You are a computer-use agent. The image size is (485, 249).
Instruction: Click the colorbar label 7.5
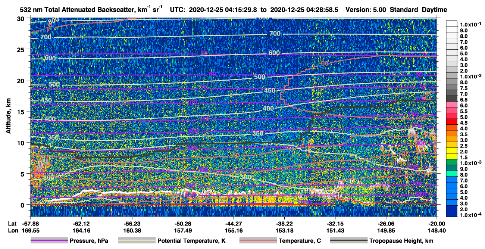[x=464, y=88]
